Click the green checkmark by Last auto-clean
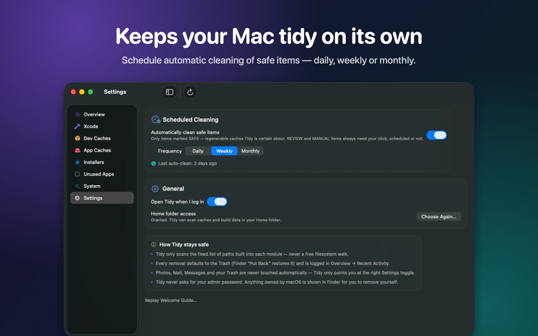The width and height of the screenshot is (538, 336). click(154, 164)
